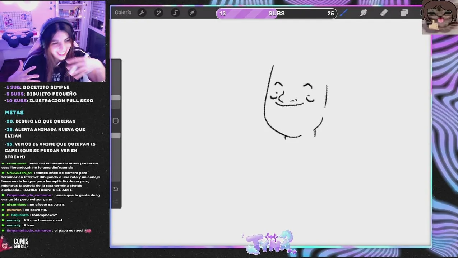Open the Adjustments magic wand menu
Screen dimensions: 458x258
(158, 13)
